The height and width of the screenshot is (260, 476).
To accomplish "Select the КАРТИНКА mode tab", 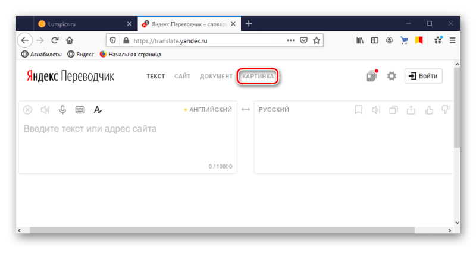I will (x=258, y=77).
